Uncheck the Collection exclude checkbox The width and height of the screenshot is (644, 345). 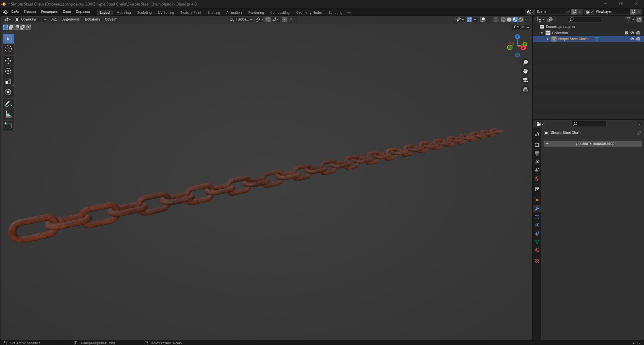point(626,33)
